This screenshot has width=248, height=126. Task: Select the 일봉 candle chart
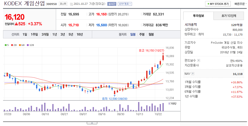click(133, 34)
